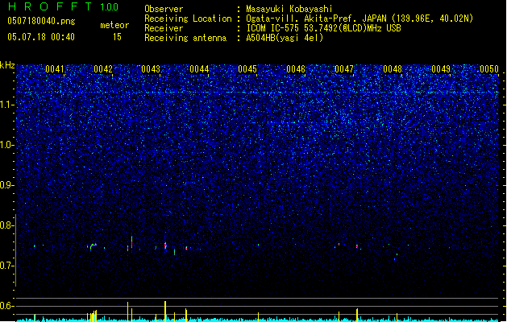This screenshot has height=322, width=507.
Task: Click the date stamp 05.07.18 00:40
Action: pos(41,37)
